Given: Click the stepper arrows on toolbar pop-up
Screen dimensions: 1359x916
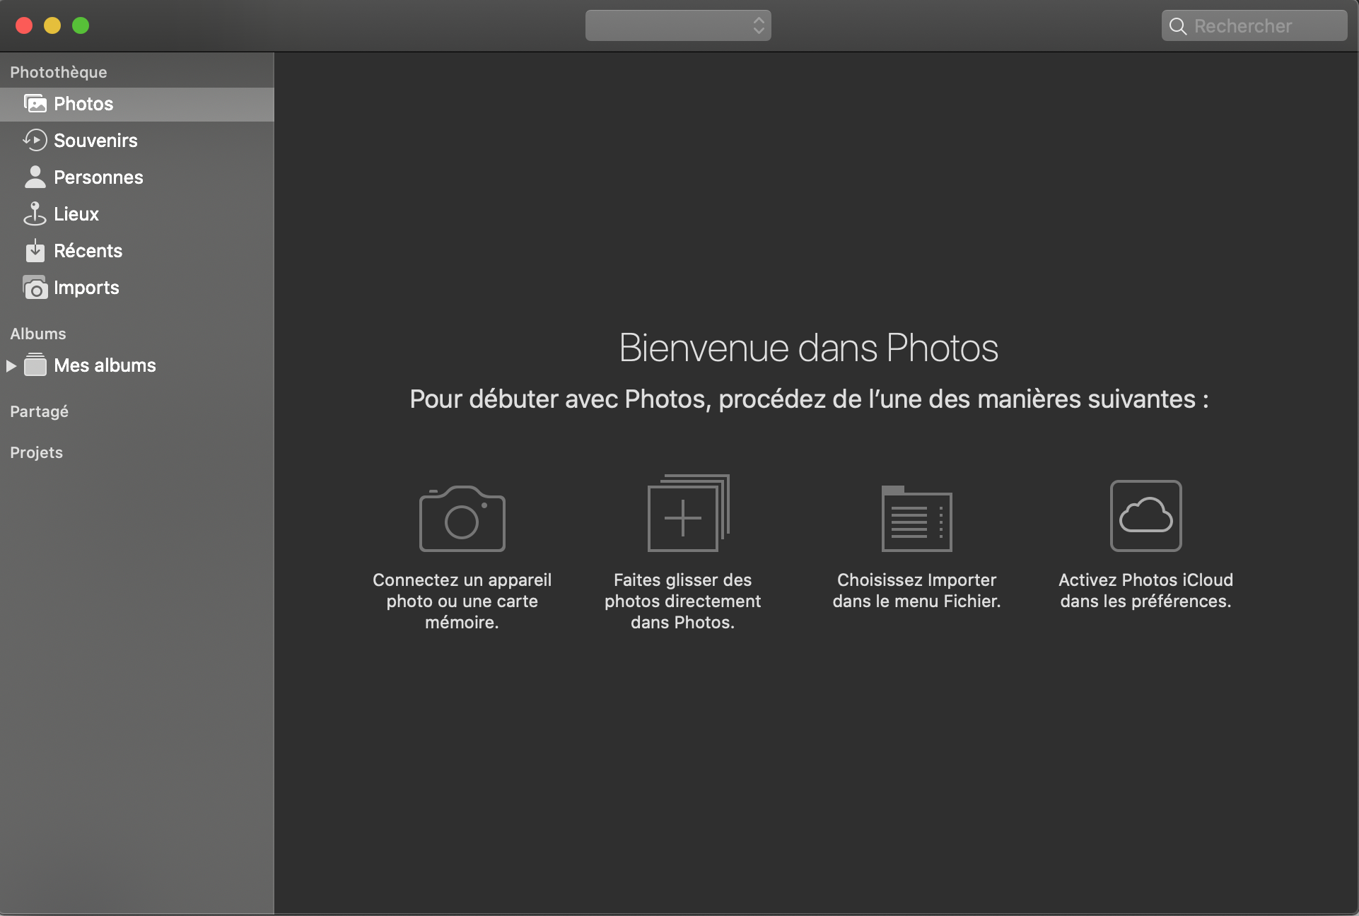Looking at the screenshot, I should click(x=759, y=25).
